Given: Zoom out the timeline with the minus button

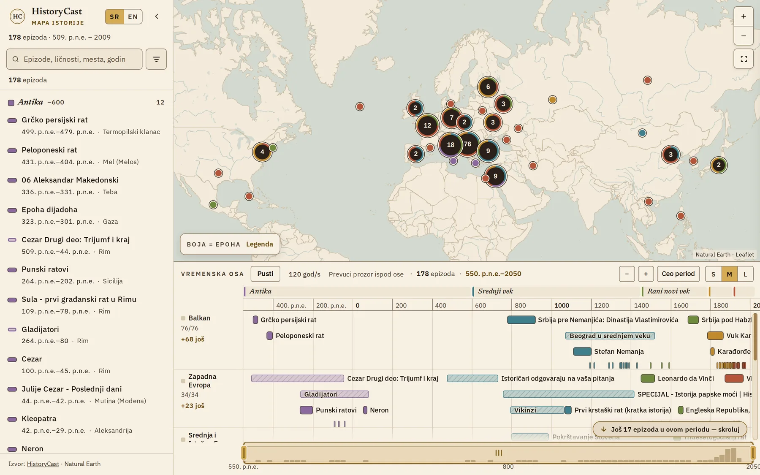Looking at the screenshot, I should pos(627,274).
